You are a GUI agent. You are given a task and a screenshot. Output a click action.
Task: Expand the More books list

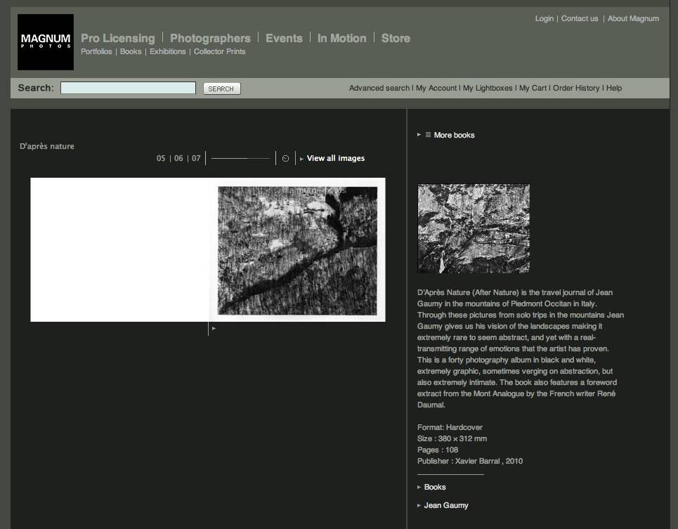(x=454, y=135)
